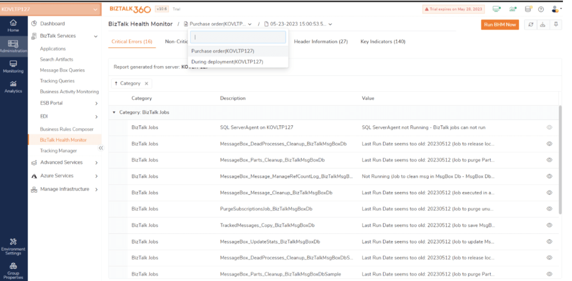Click the download report icon
572x281 pixels.
click(x=543, y=25)
